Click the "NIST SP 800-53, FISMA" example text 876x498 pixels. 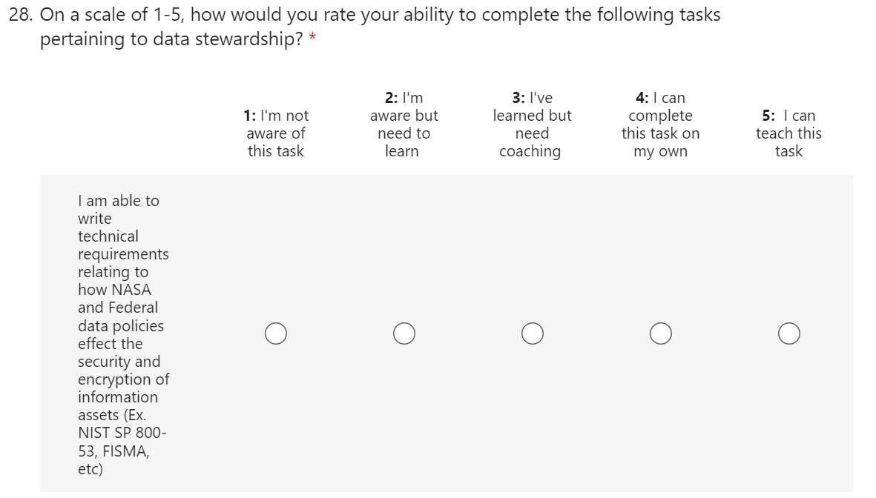pyautogui.click(x=115, y=442)
